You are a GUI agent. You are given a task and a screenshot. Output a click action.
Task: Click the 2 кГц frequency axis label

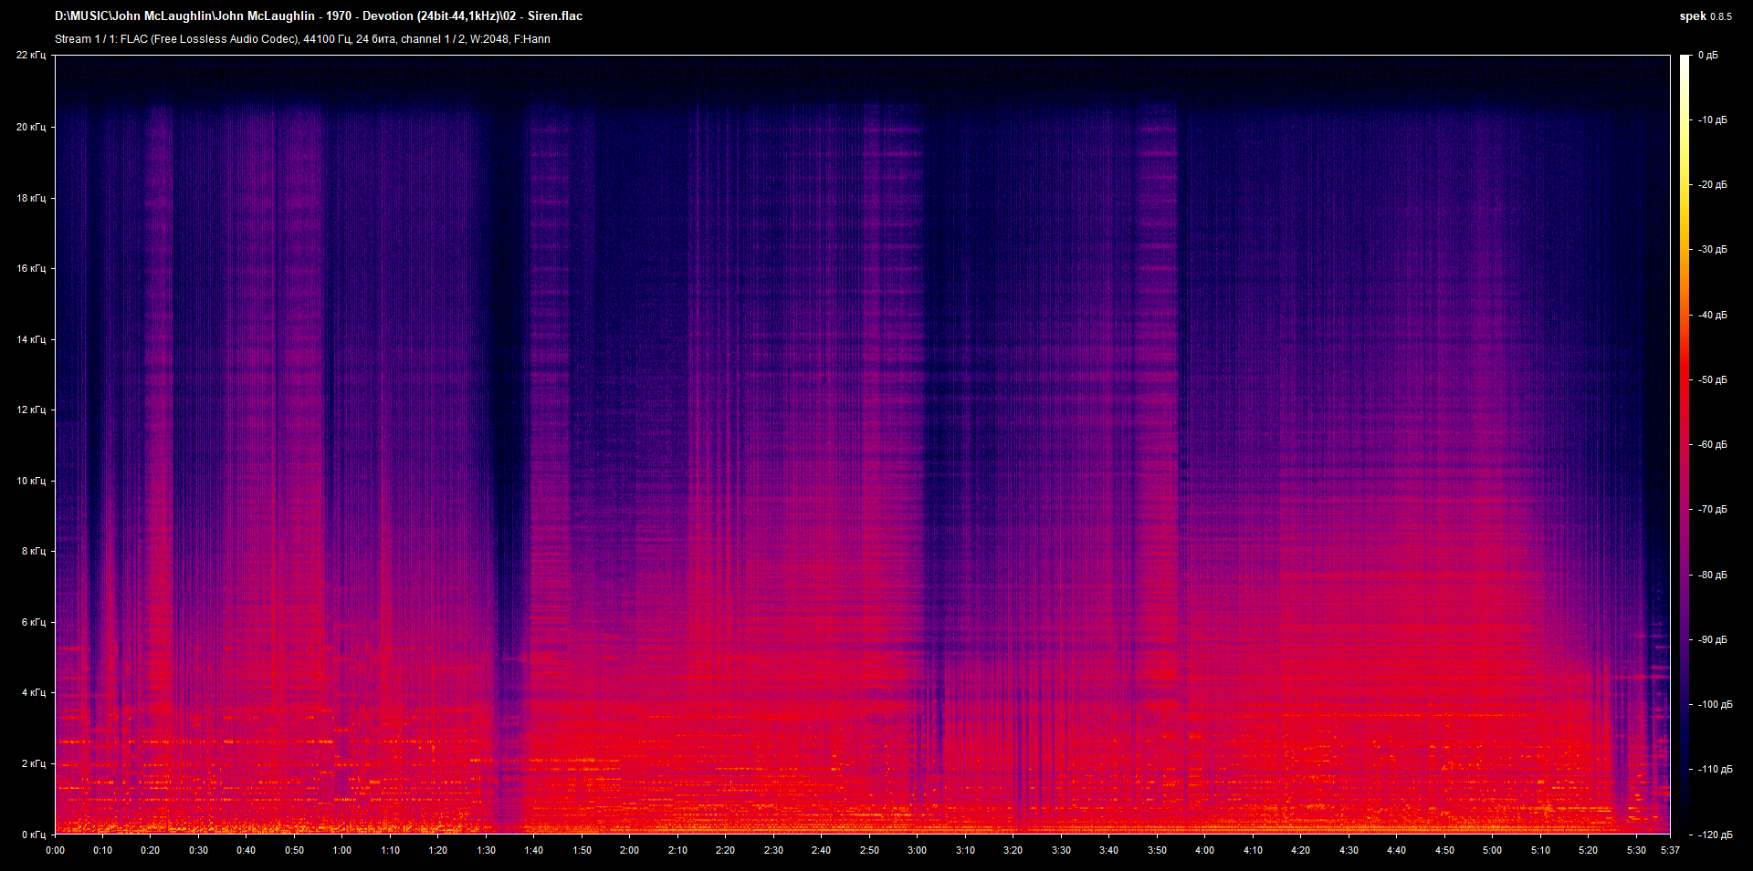point(34,763)
